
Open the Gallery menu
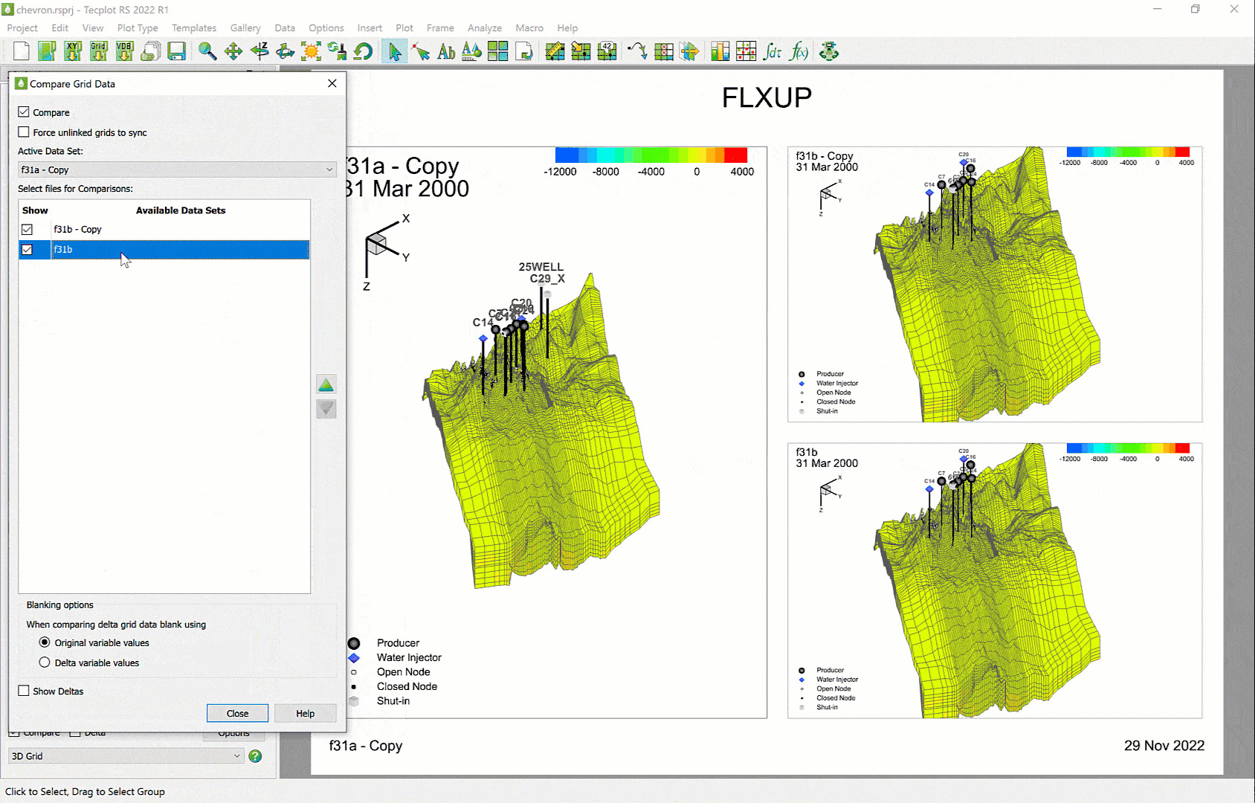click(245, 28)
